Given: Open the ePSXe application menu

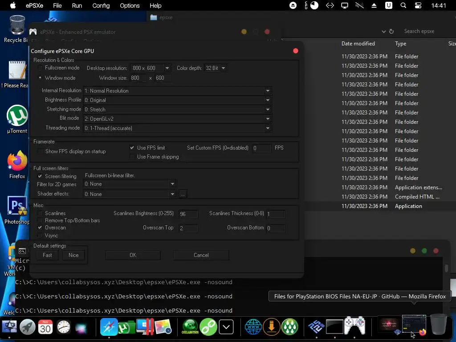Looking at the screenshot, I should click(34, 5).
